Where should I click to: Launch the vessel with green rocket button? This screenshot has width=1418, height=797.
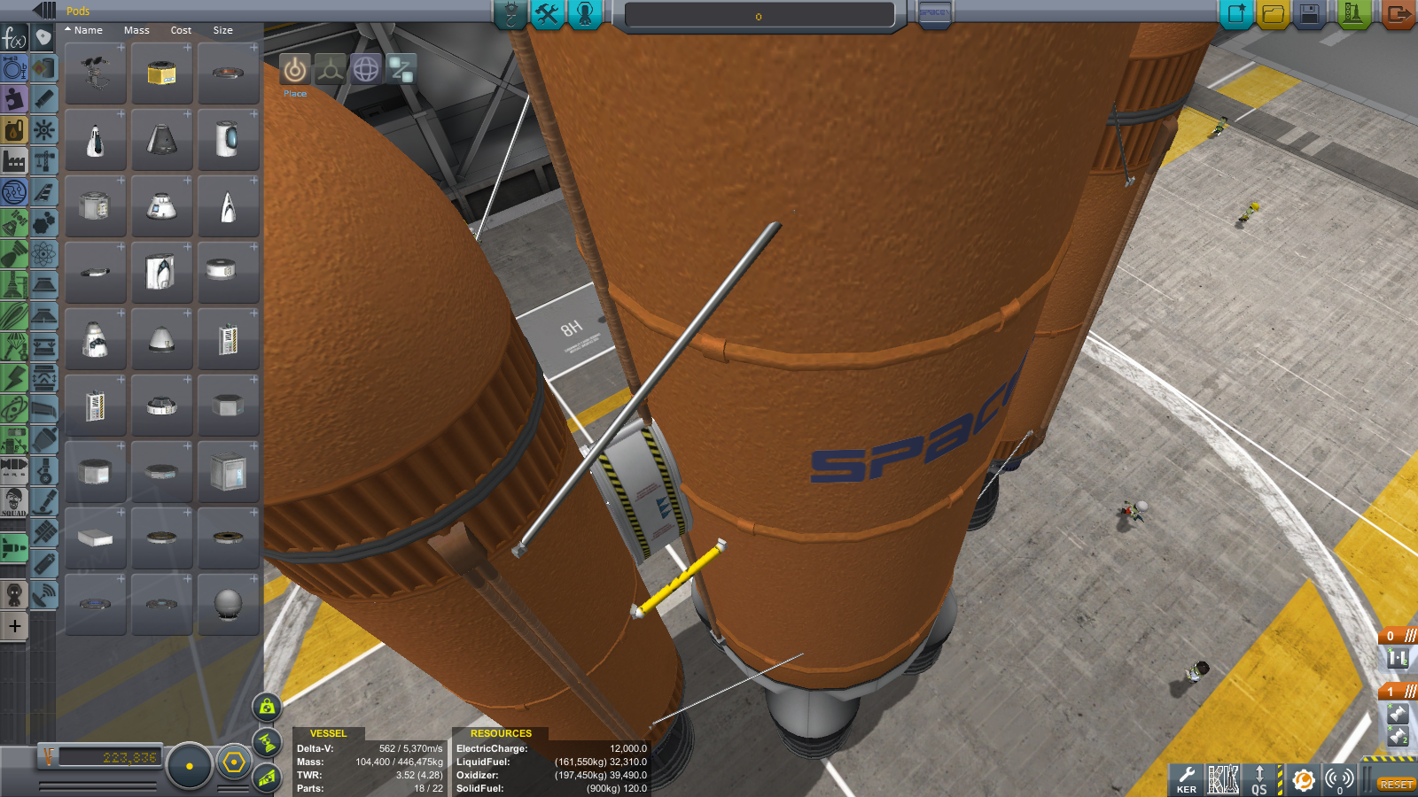click(x=1353, y=14)
